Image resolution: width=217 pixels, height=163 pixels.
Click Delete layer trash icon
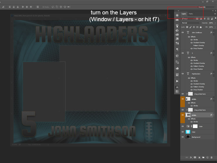tap(212, 157)
